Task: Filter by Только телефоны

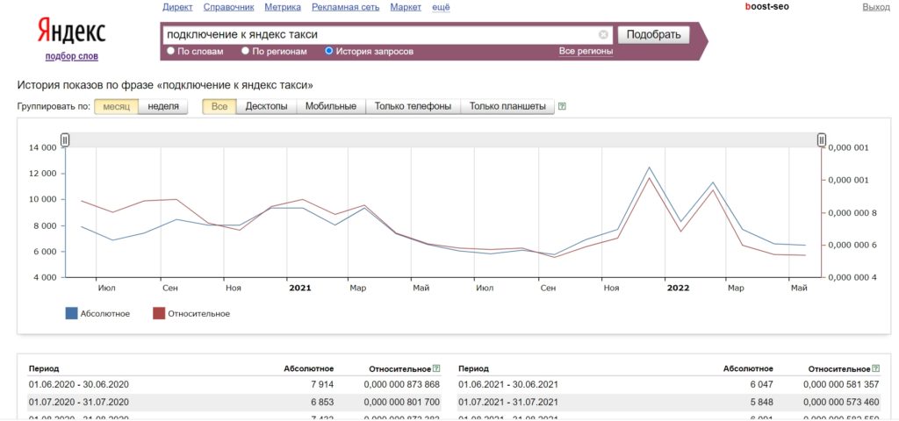Action: point(413,106)
